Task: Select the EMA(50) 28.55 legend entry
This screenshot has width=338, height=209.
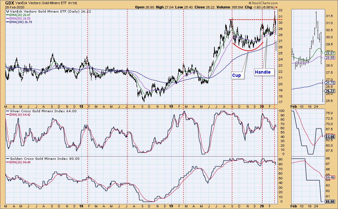Action: [18, 19]
